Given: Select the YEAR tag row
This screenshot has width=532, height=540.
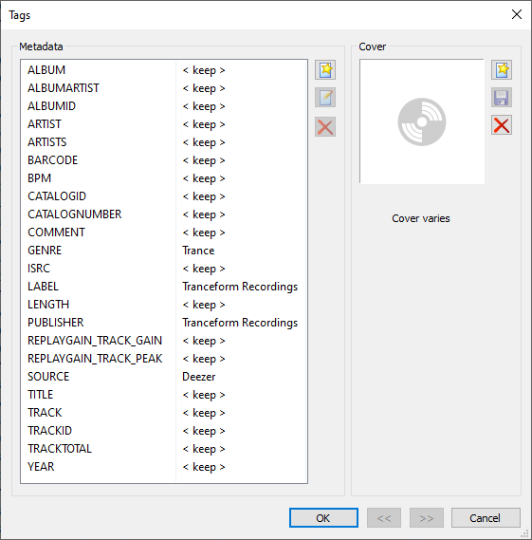Looking at the screenshot, I should click(x=164, y=467).
